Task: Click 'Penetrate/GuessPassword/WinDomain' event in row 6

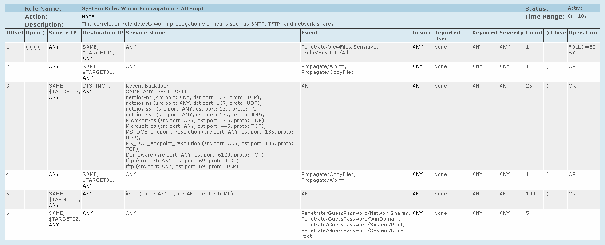Action: tap(351, 219)
